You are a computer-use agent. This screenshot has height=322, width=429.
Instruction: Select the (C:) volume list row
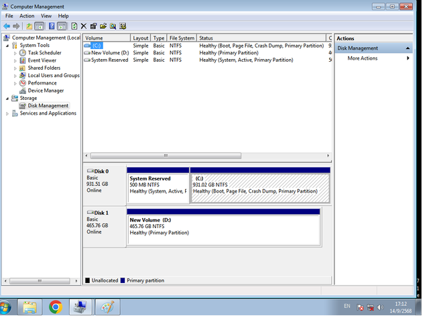[207, 46]
